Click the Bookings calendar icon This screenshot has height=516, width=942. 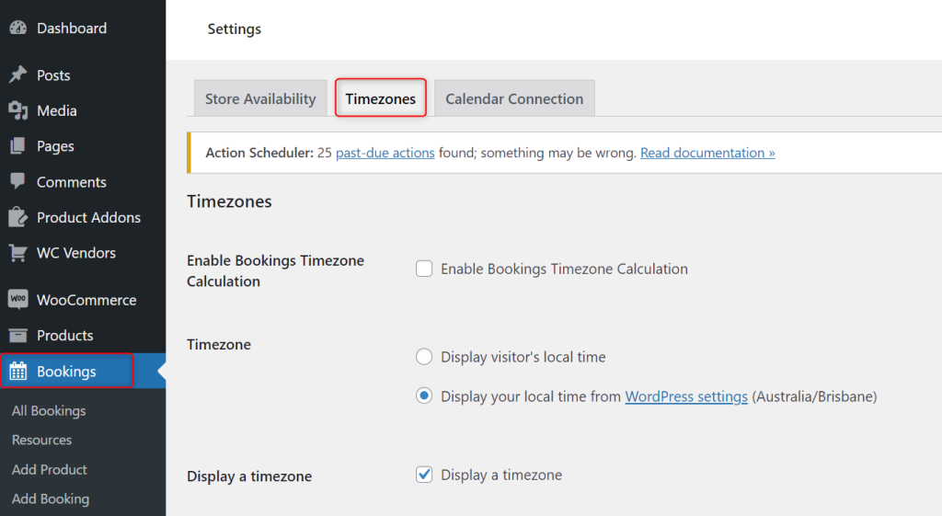point(18,372)
